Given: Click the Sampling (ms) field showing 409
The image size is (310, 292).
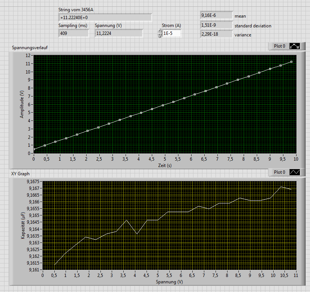Looking at the screenshot, I should point(73,33).
